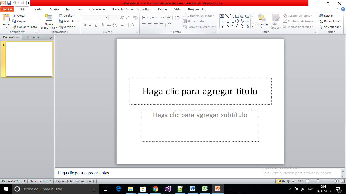
Task: Switch to the Insertar ribbon tab
Action: click(x=37, y=9)
